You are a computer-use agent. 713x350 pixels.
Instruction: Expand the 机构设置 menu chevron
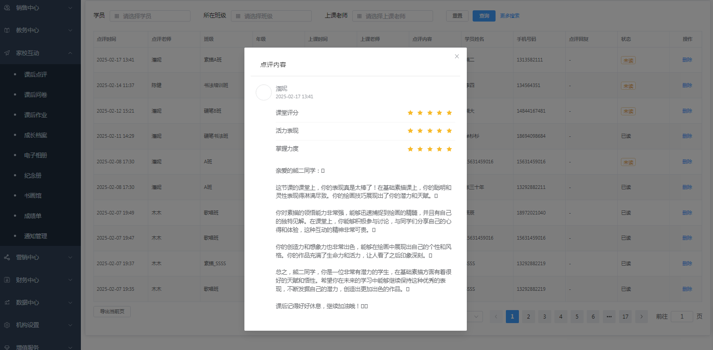coord(70,325)
